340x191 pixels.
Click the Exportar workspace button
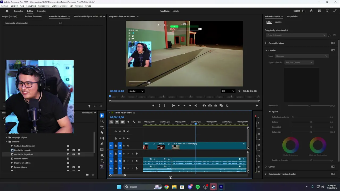point(41,11)
